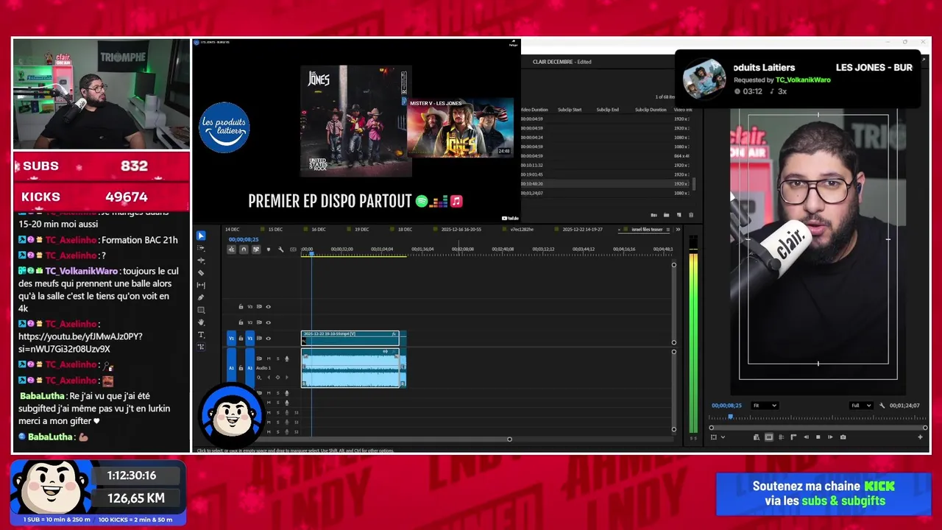The image size is (942, 530).
Task: Select the Pen tool
Action: (x=202, y=297)
